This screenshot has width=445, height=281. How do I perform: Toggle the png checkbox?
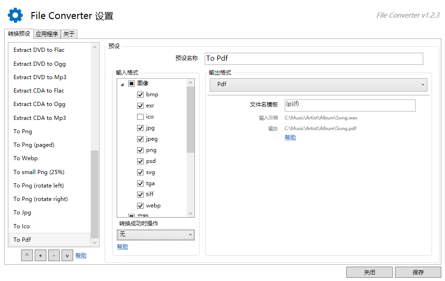coord(140,150)
